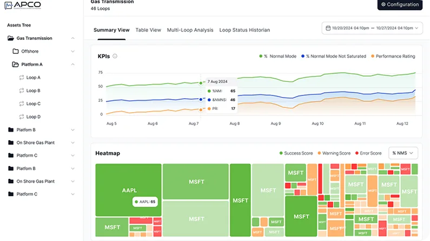Click the Gas Transmission open folder icon

[x=11, y=38]
